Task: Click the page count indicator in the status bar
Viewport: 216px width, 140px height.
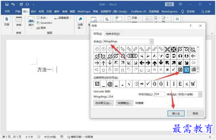Action: click(12, 137)
